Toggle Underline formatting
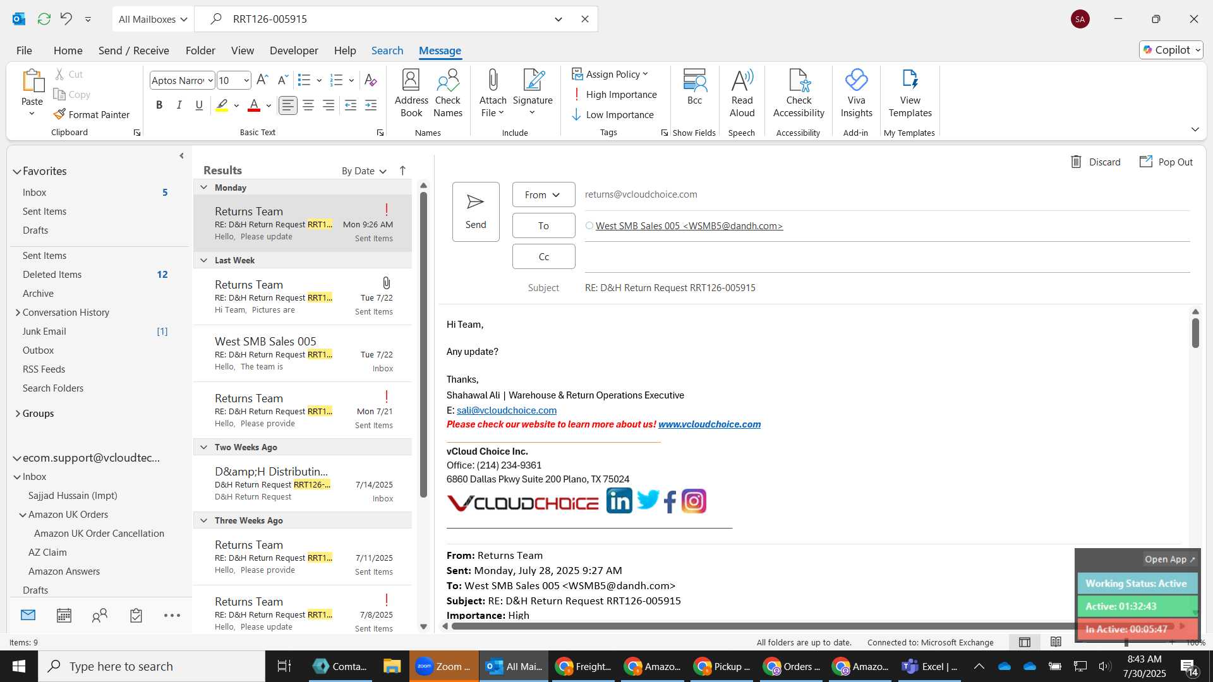Viewport: 1213px width, 682px height. coord(199,105)
